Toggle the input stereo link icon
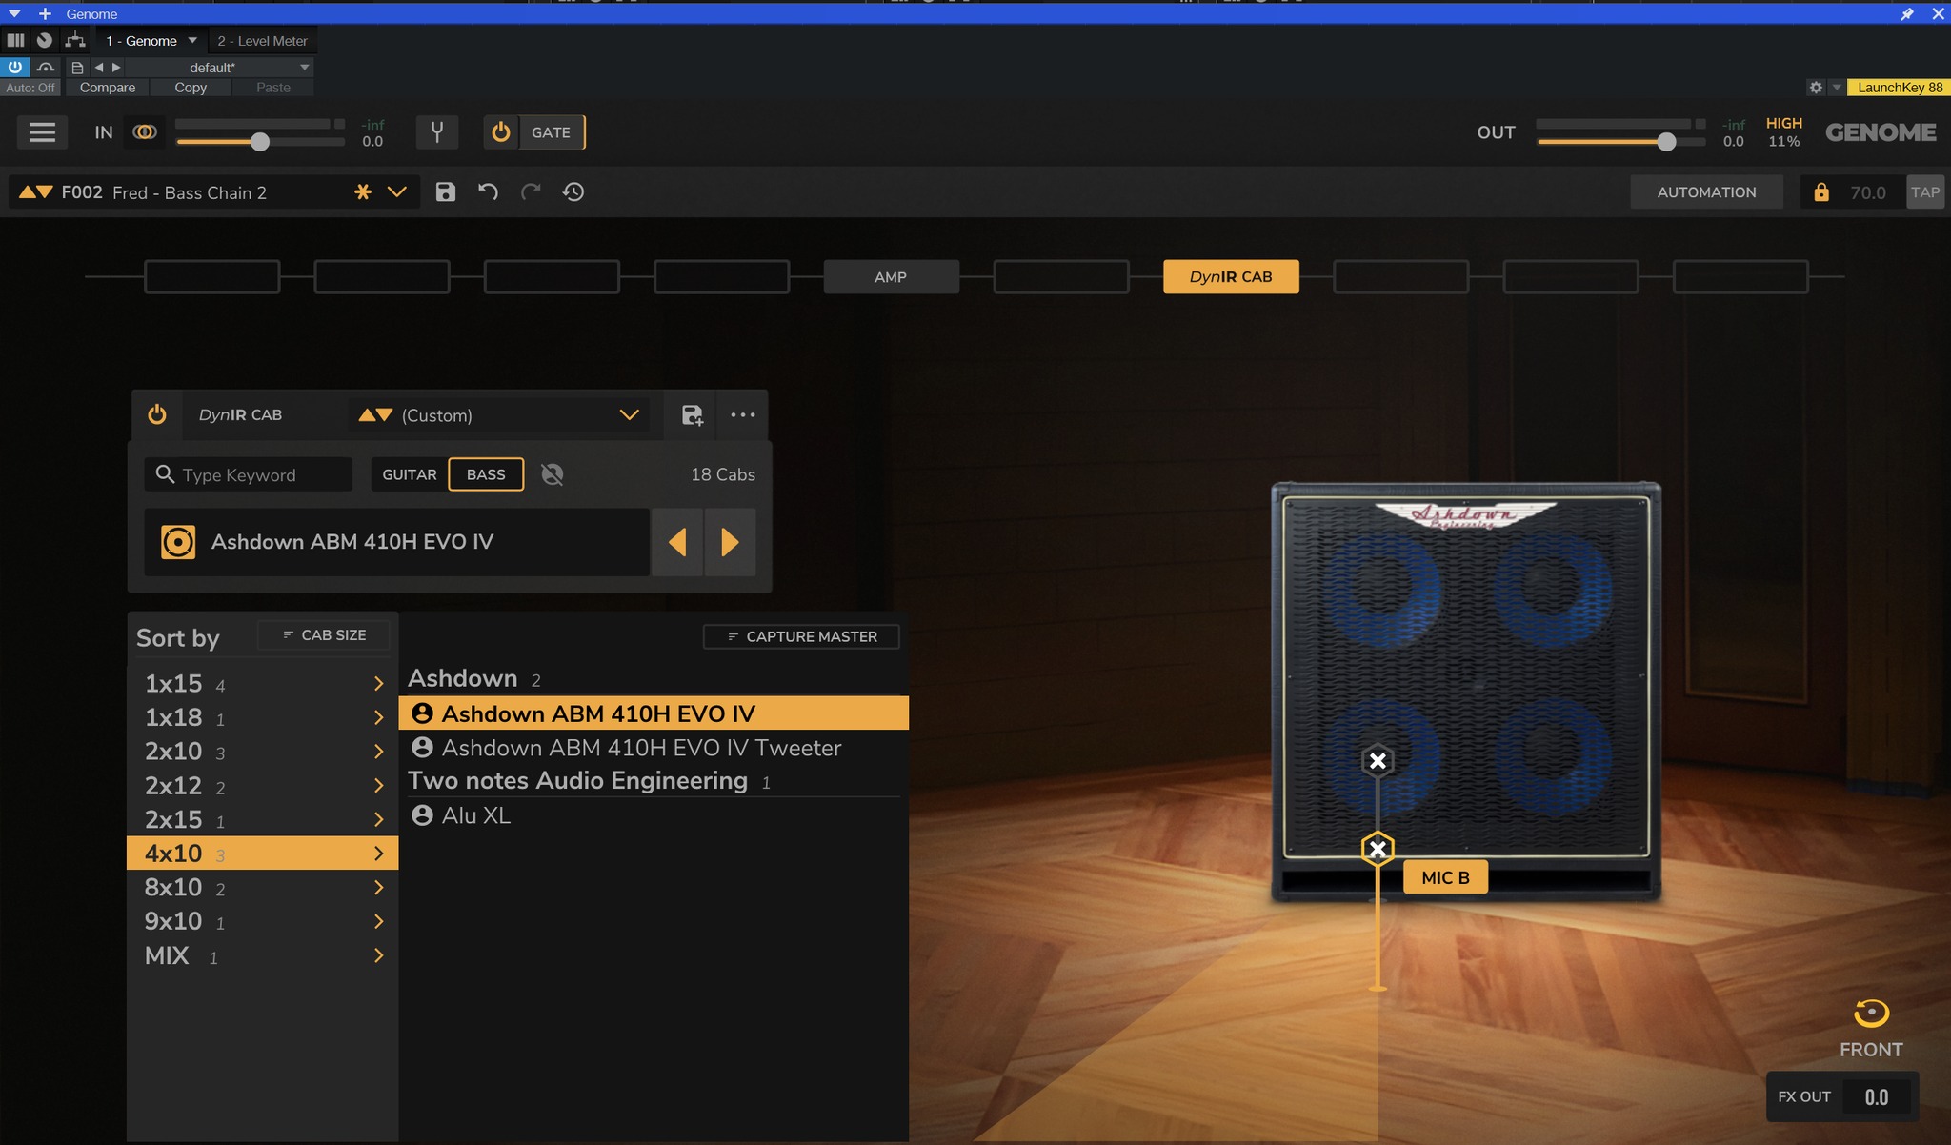1951x1145 pixels. pos(145,132)
